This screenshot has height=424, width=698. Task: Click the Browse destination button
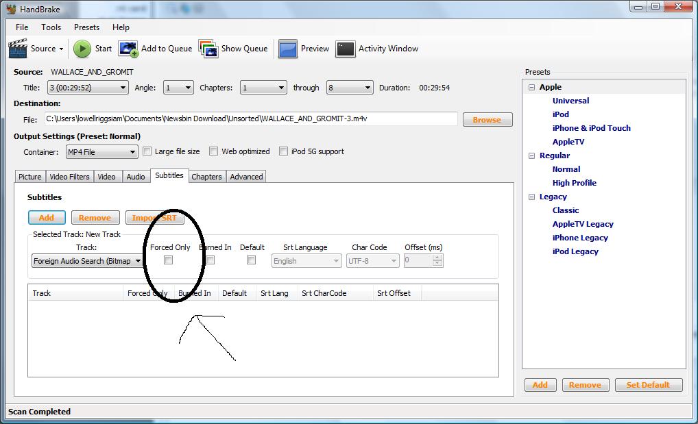click(x=488, y=120)
